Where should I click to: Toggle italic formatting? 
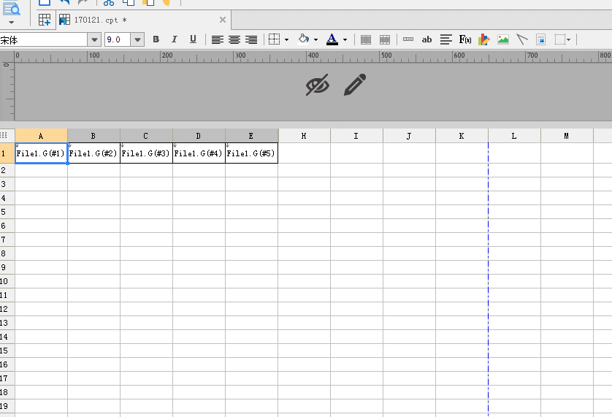pos(174,39)
